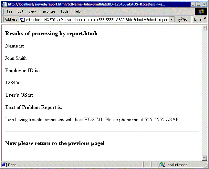Click the window resize grip corner

(206, 165)
